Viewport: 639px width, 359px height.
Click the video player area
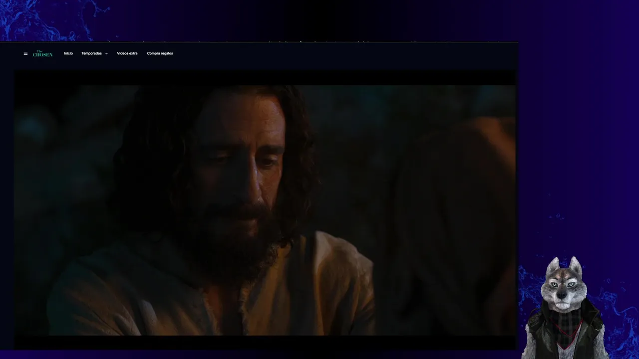265,210
